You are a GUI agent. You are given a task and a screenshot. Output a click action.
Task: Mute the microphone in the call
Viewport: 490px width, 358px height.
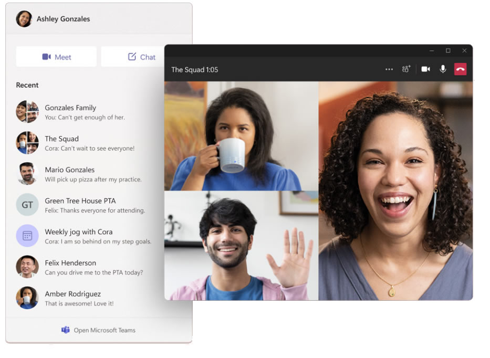click(x=443, y=69)
